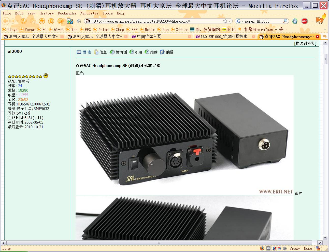This screenshot has height=252, width=329.
Task: Click the 1010 bookmark
Action: coord(229,30)
